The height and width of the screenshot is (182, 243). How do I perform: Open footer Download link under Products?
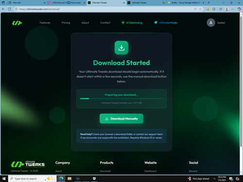point(105,171)
